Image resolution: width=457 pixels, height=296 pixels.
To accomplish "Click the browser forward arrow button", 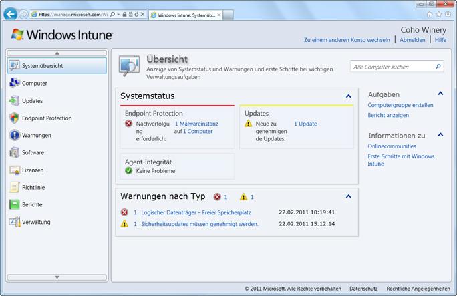I will 23,14.
